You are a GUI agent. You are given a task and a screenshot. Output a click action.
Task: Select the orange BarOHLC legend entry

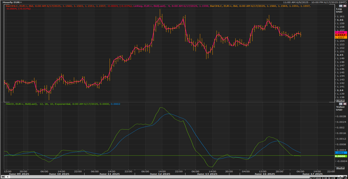tap(260, 6)
